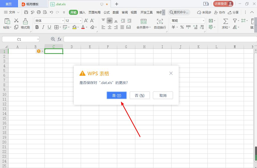Click the Save icon in quick toolbar

pyautogui.click(x=26, y=12)
